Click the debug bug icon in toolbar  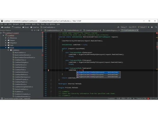[x=152, y=27]
